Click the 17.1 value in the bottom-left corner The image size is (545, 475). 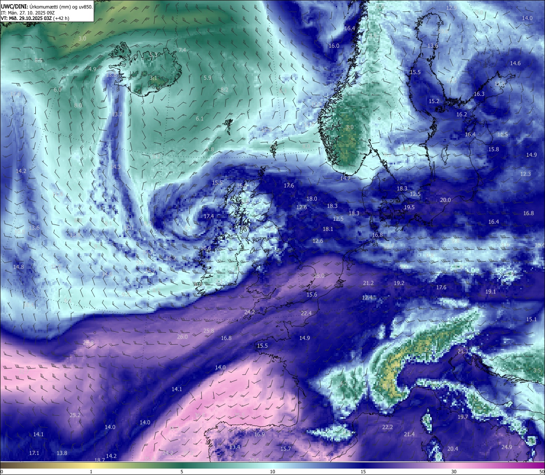click(34, 453)
